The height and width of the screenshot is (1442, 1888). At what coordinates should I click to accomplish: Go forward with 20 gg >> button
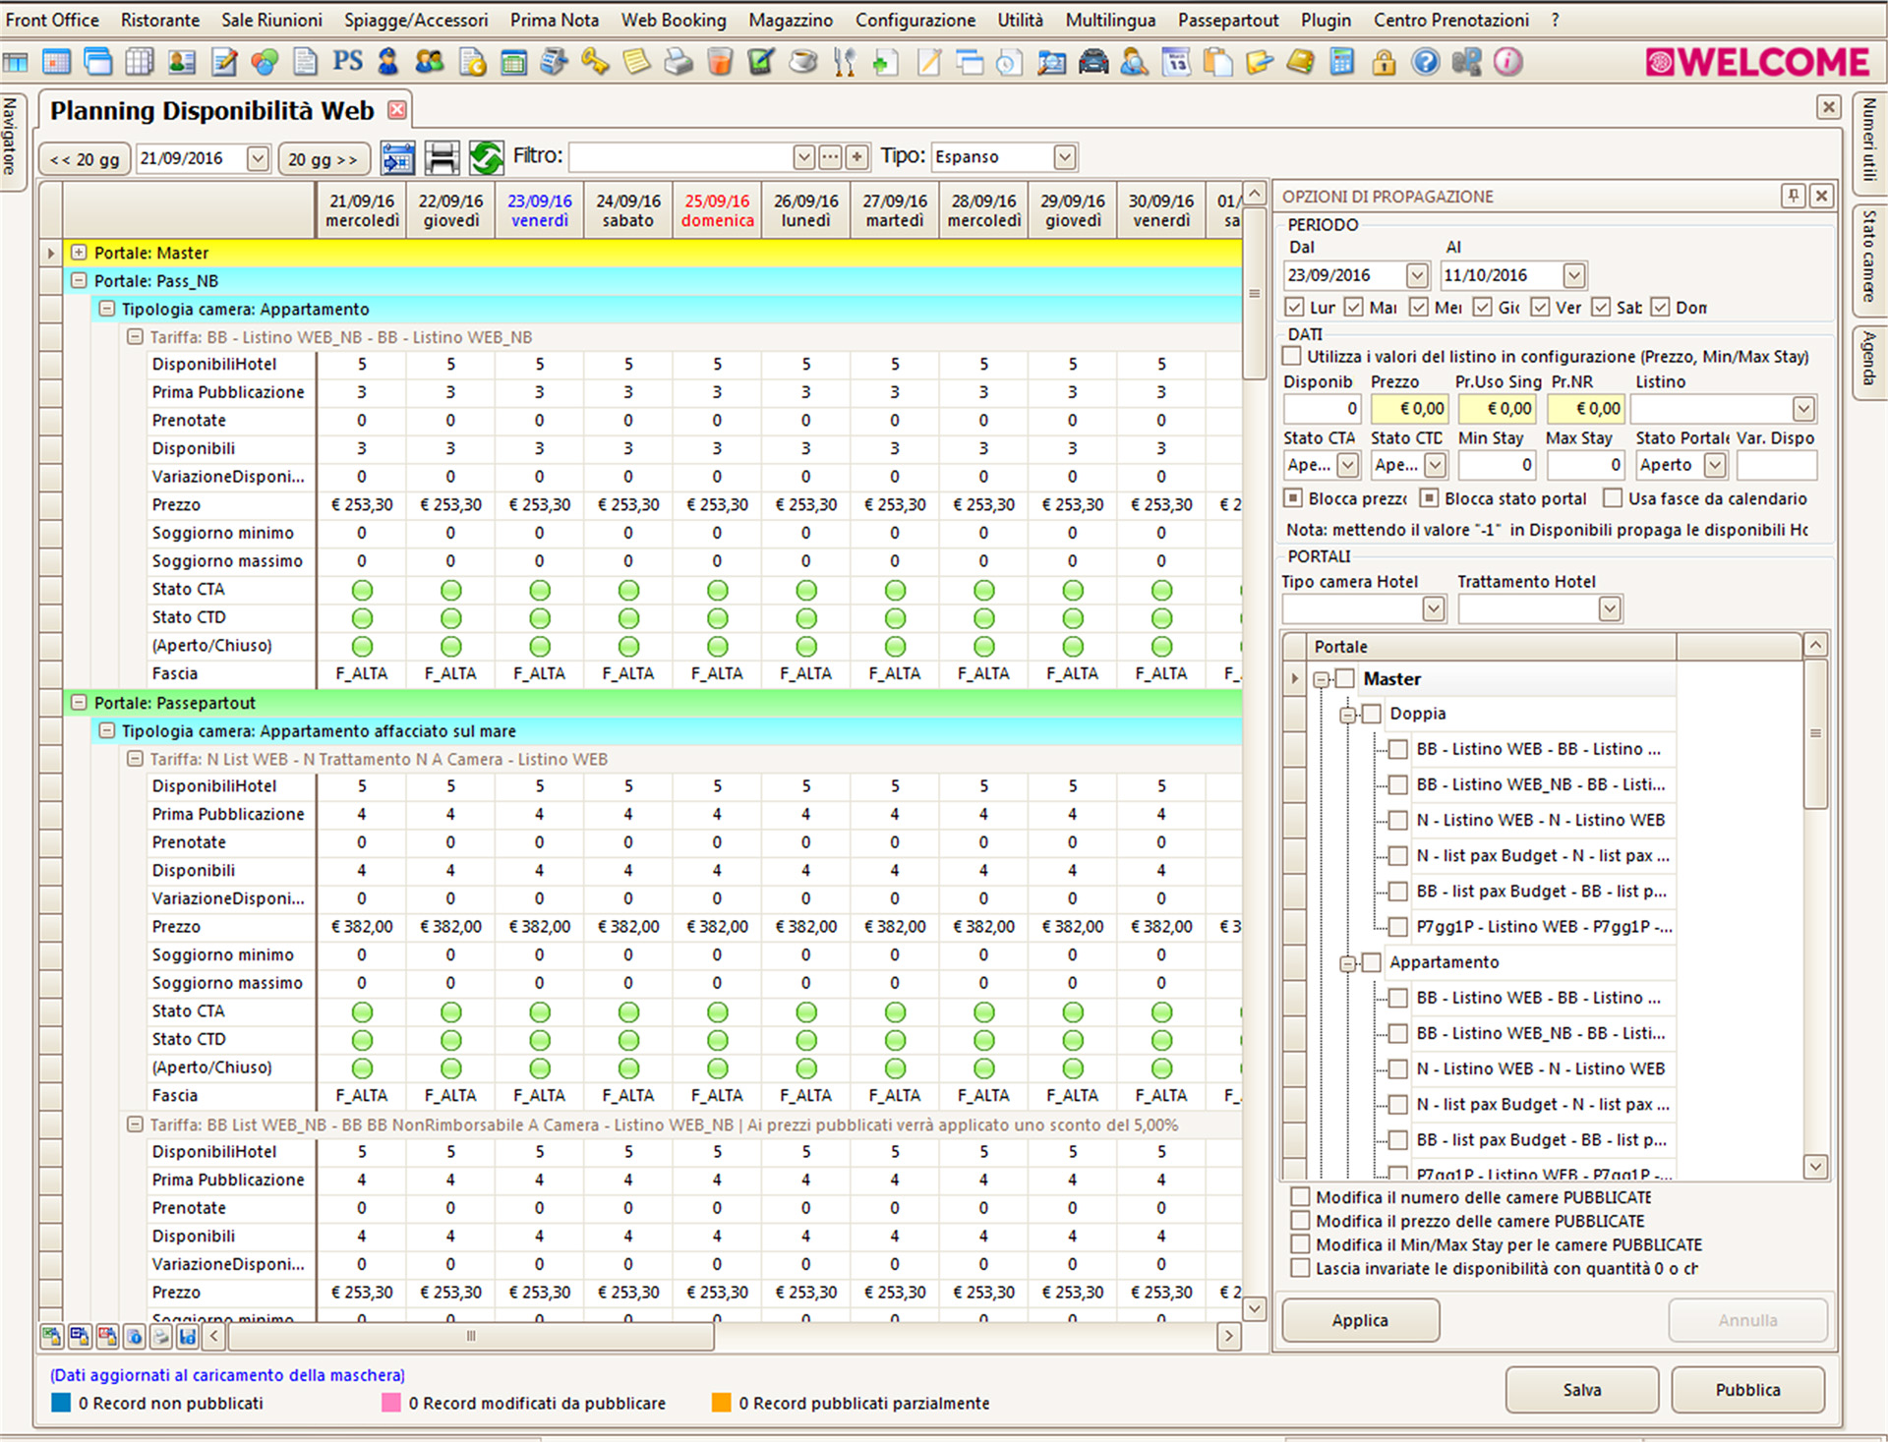tap(323, 159)
